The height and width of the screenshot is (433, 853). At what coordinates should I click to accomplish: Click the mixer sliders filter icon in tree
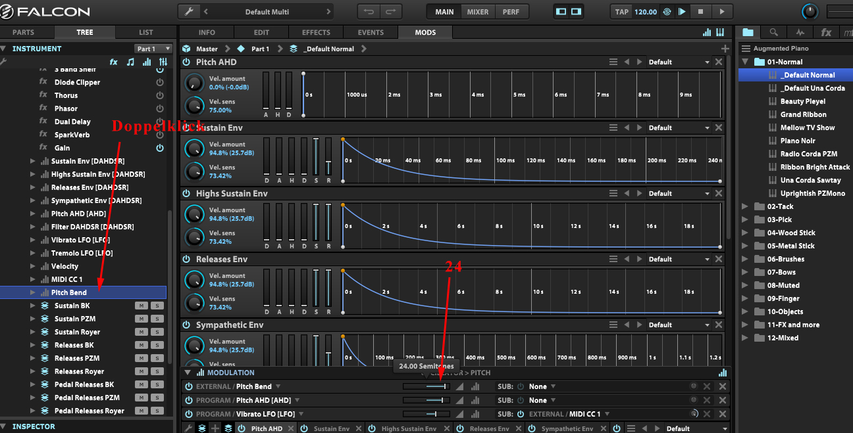pos(163,62)
